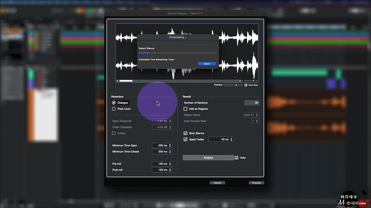Cancel the Detect Silence dialog
The height and width of the screenshot is (208, 371).
tap(217, 183)
